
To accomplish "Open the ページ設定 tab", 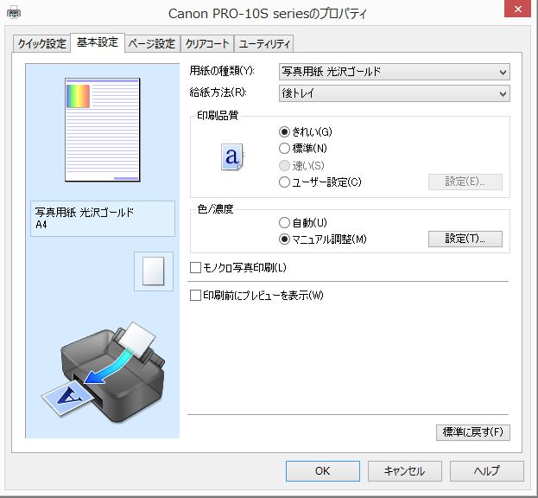I will tap(152, 43).
